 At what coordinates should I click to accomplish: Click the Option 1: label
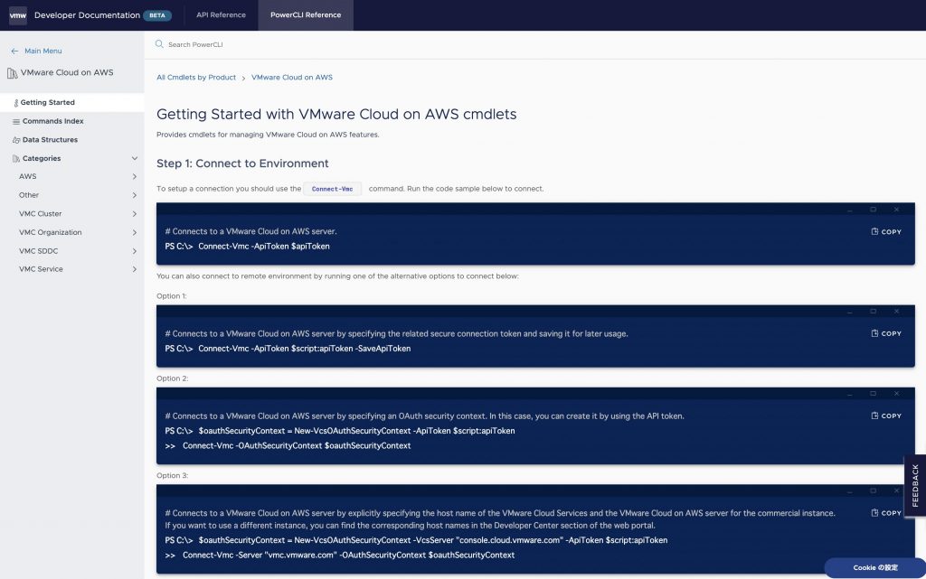[171, 296]
